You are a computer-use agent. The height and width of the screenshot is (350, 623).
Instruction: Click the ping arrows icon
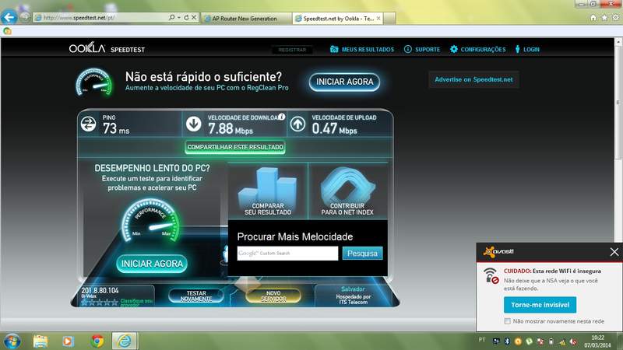88,124
